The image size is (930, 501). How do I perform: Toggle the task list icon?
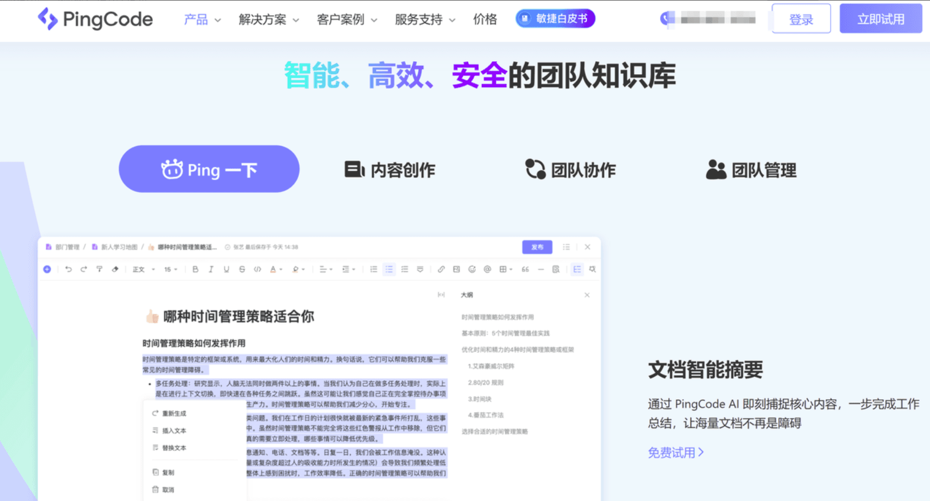(x=405, y=270)
